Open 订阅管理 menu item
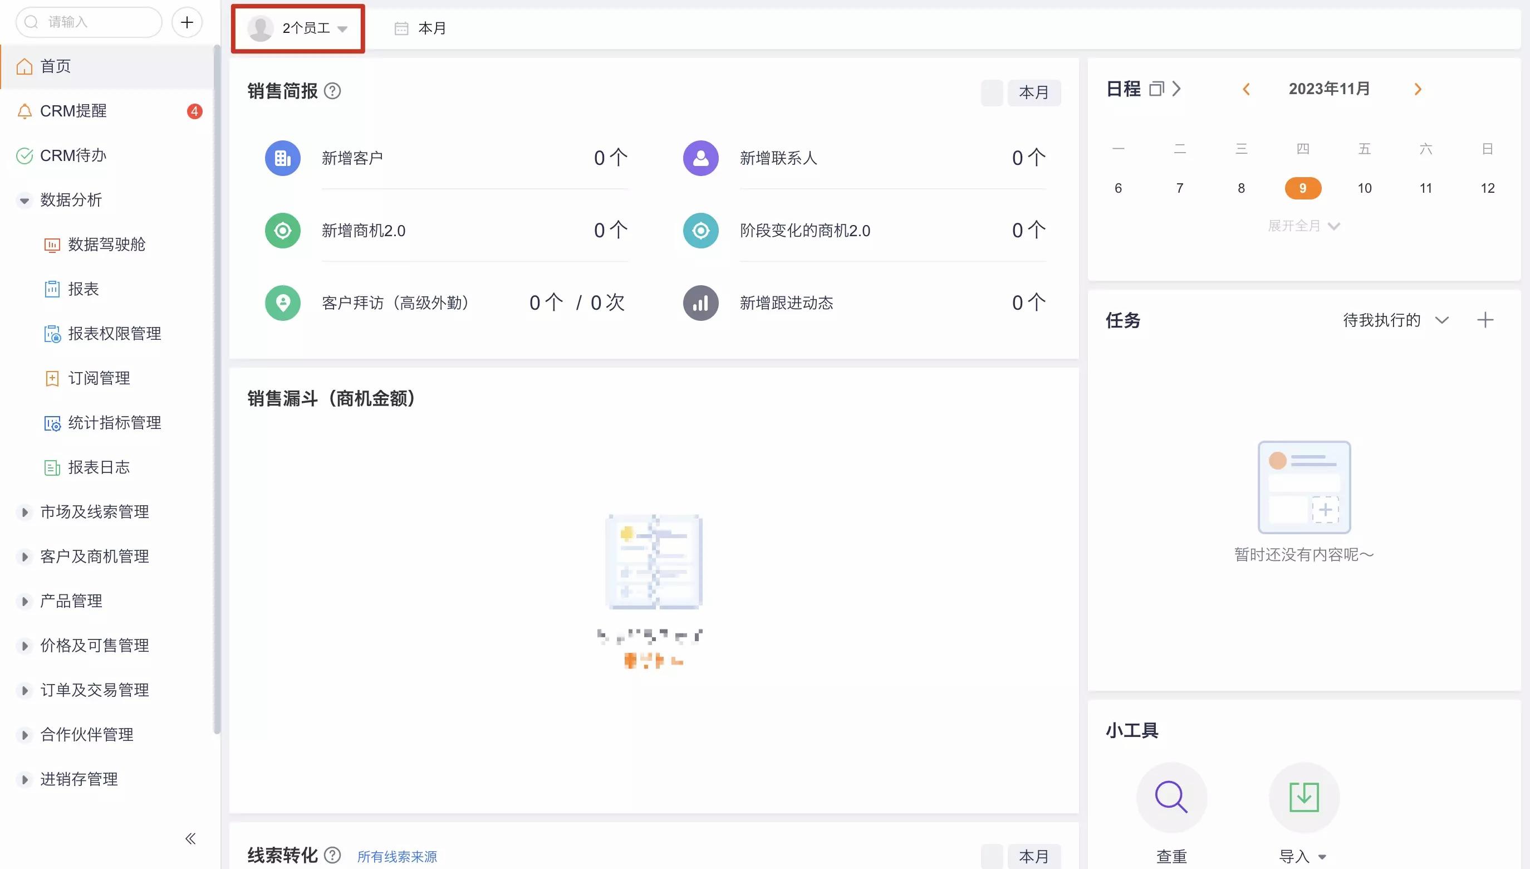Image resolution: width=1530 pixels, height=869 pixels. pos(107,378)
